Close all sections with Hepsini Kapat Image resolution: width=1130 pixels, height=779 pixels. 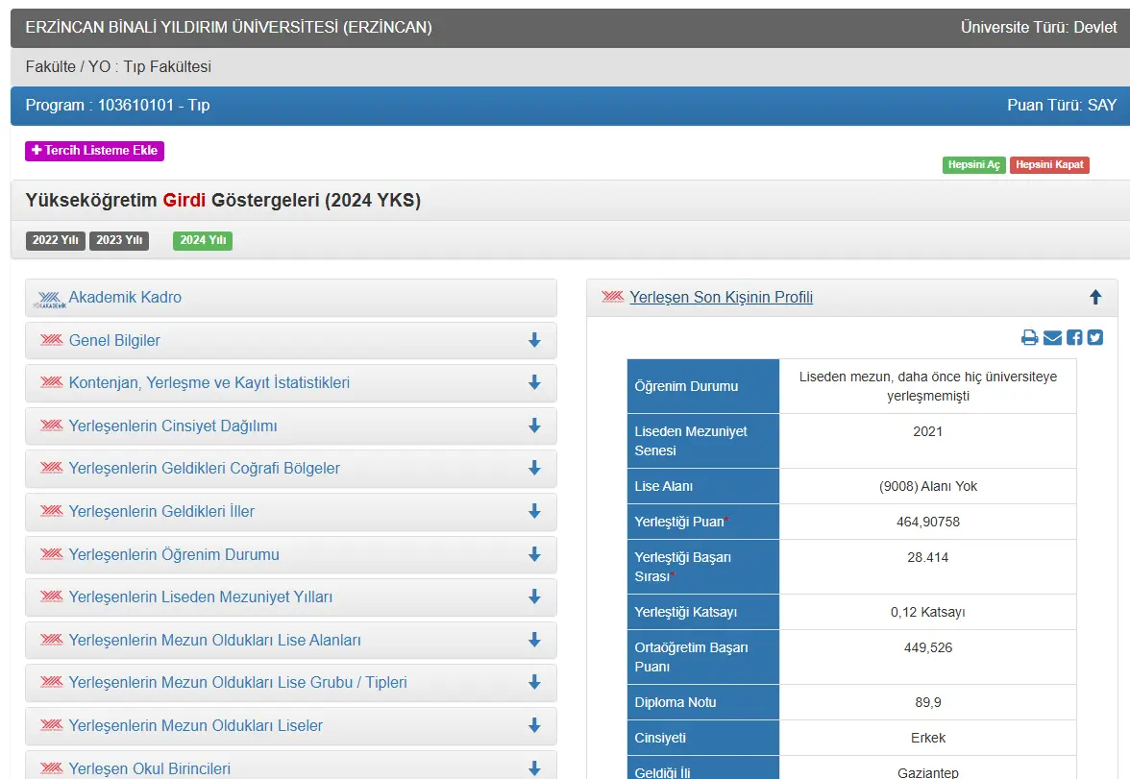click(x=1049, y=164)
